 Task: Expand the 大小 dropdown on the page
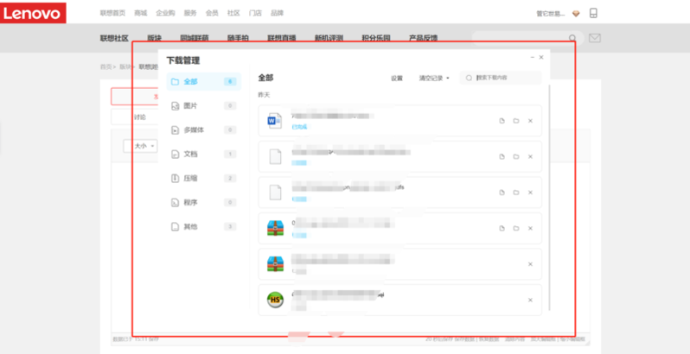144,146
